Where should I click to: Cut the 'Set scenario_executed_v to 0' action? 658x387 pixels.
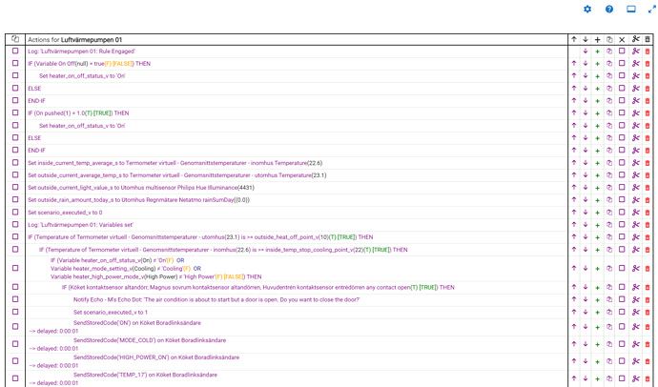point(636,213)
